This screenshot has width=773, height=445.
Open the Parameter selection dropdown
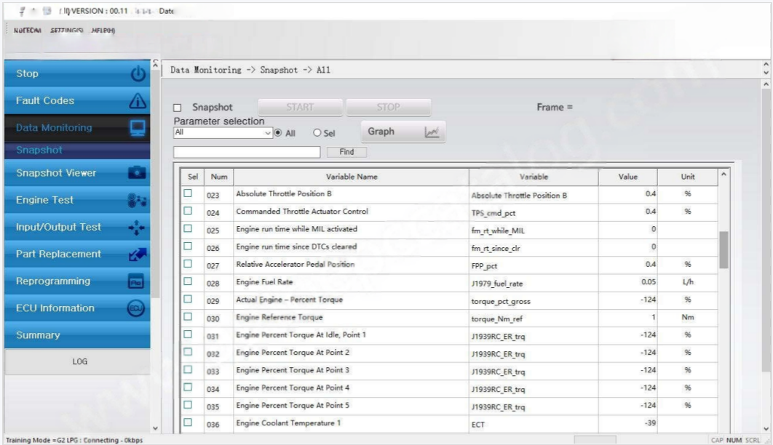pyautogui.click(x=266, y=133)
